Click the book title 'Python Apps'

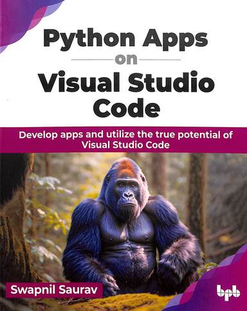click(125, 40)
